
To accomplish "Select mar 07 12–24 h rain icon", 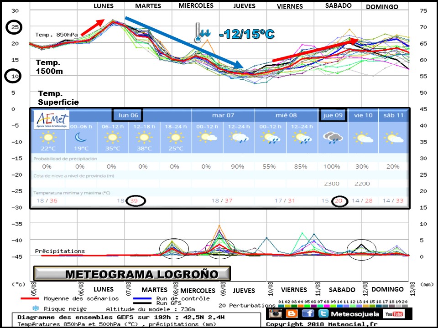I will click(x=239, y=138).
